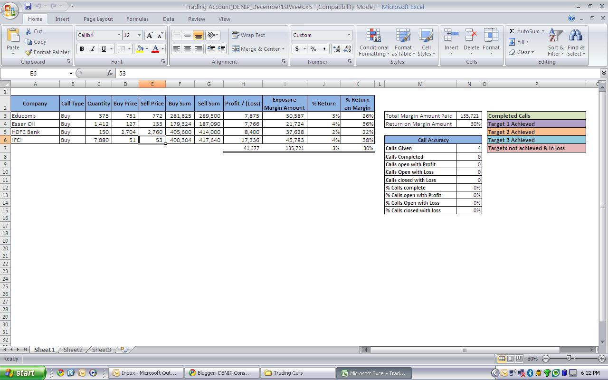Decrease font size with Shrink Font
The width and height of the screenshot is (608, 380).
pyautogui.click(x=160, y=35)
